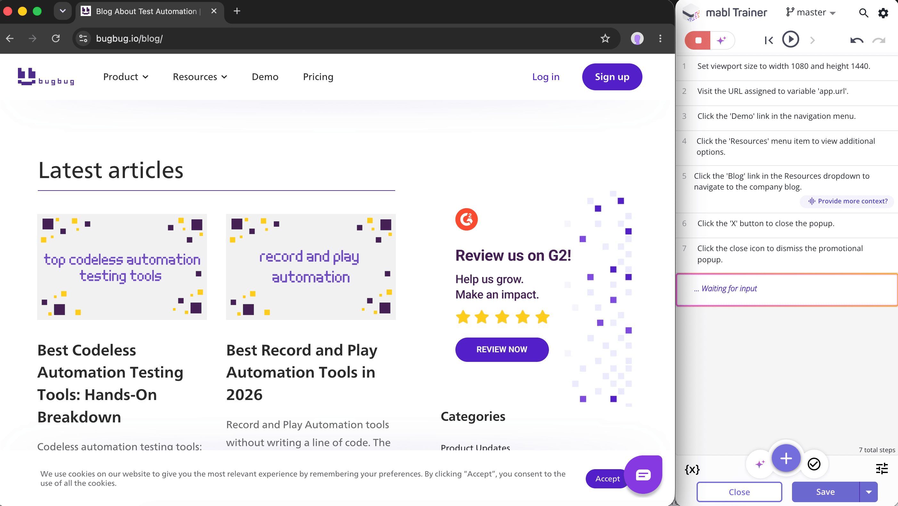Click the bugbug logo on the site
Screen dimensions: 898x506
[x=46, y=77]
